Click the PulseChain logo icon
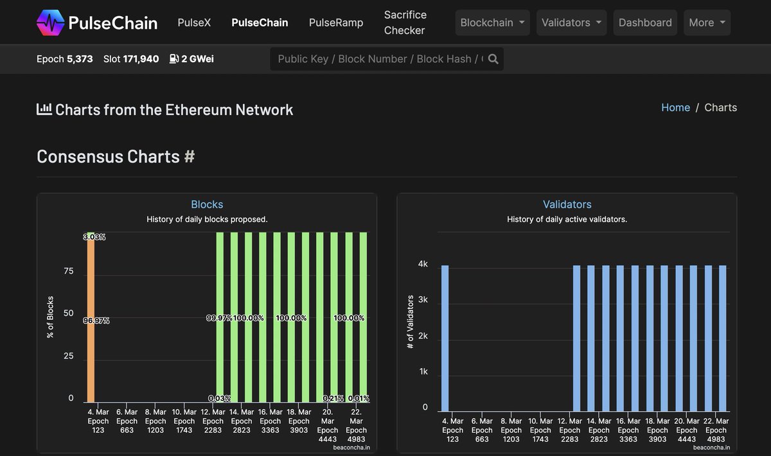771x456 pixels. pyautogui.click(x=50, y=22)
